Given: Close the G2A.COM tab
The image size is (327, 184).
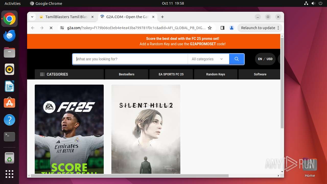Looking at the screenshot, I should (153, 17).
